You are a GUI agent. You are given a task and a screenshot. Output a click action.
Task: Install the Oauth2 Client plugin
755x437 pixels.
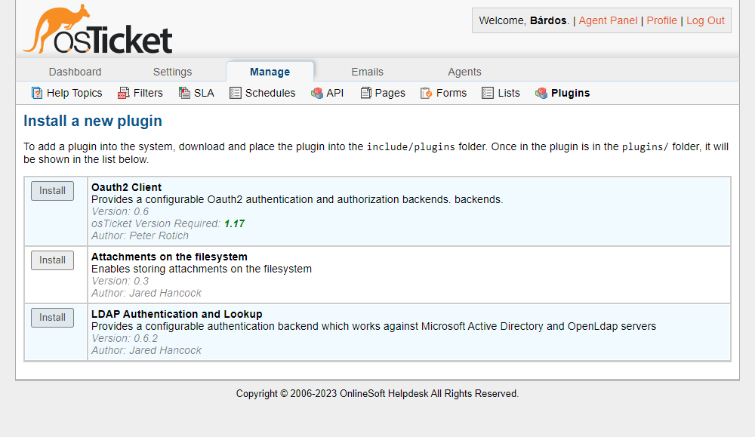point(52,190)
